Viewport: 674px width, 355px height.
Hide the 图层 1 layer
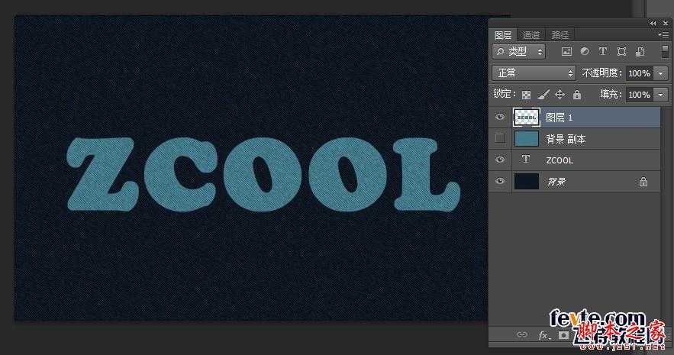point(500,117)
